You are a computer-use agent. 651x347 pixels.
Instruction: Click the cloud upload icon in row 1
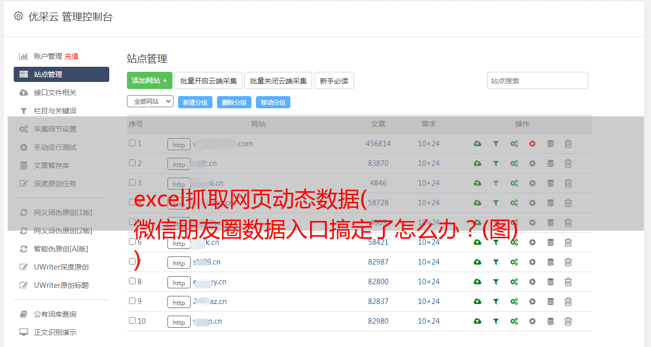click(477, 144)
